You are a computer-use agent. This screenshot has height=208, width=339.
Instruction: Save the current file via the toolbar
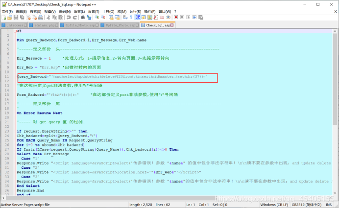[x=16, y=17]
